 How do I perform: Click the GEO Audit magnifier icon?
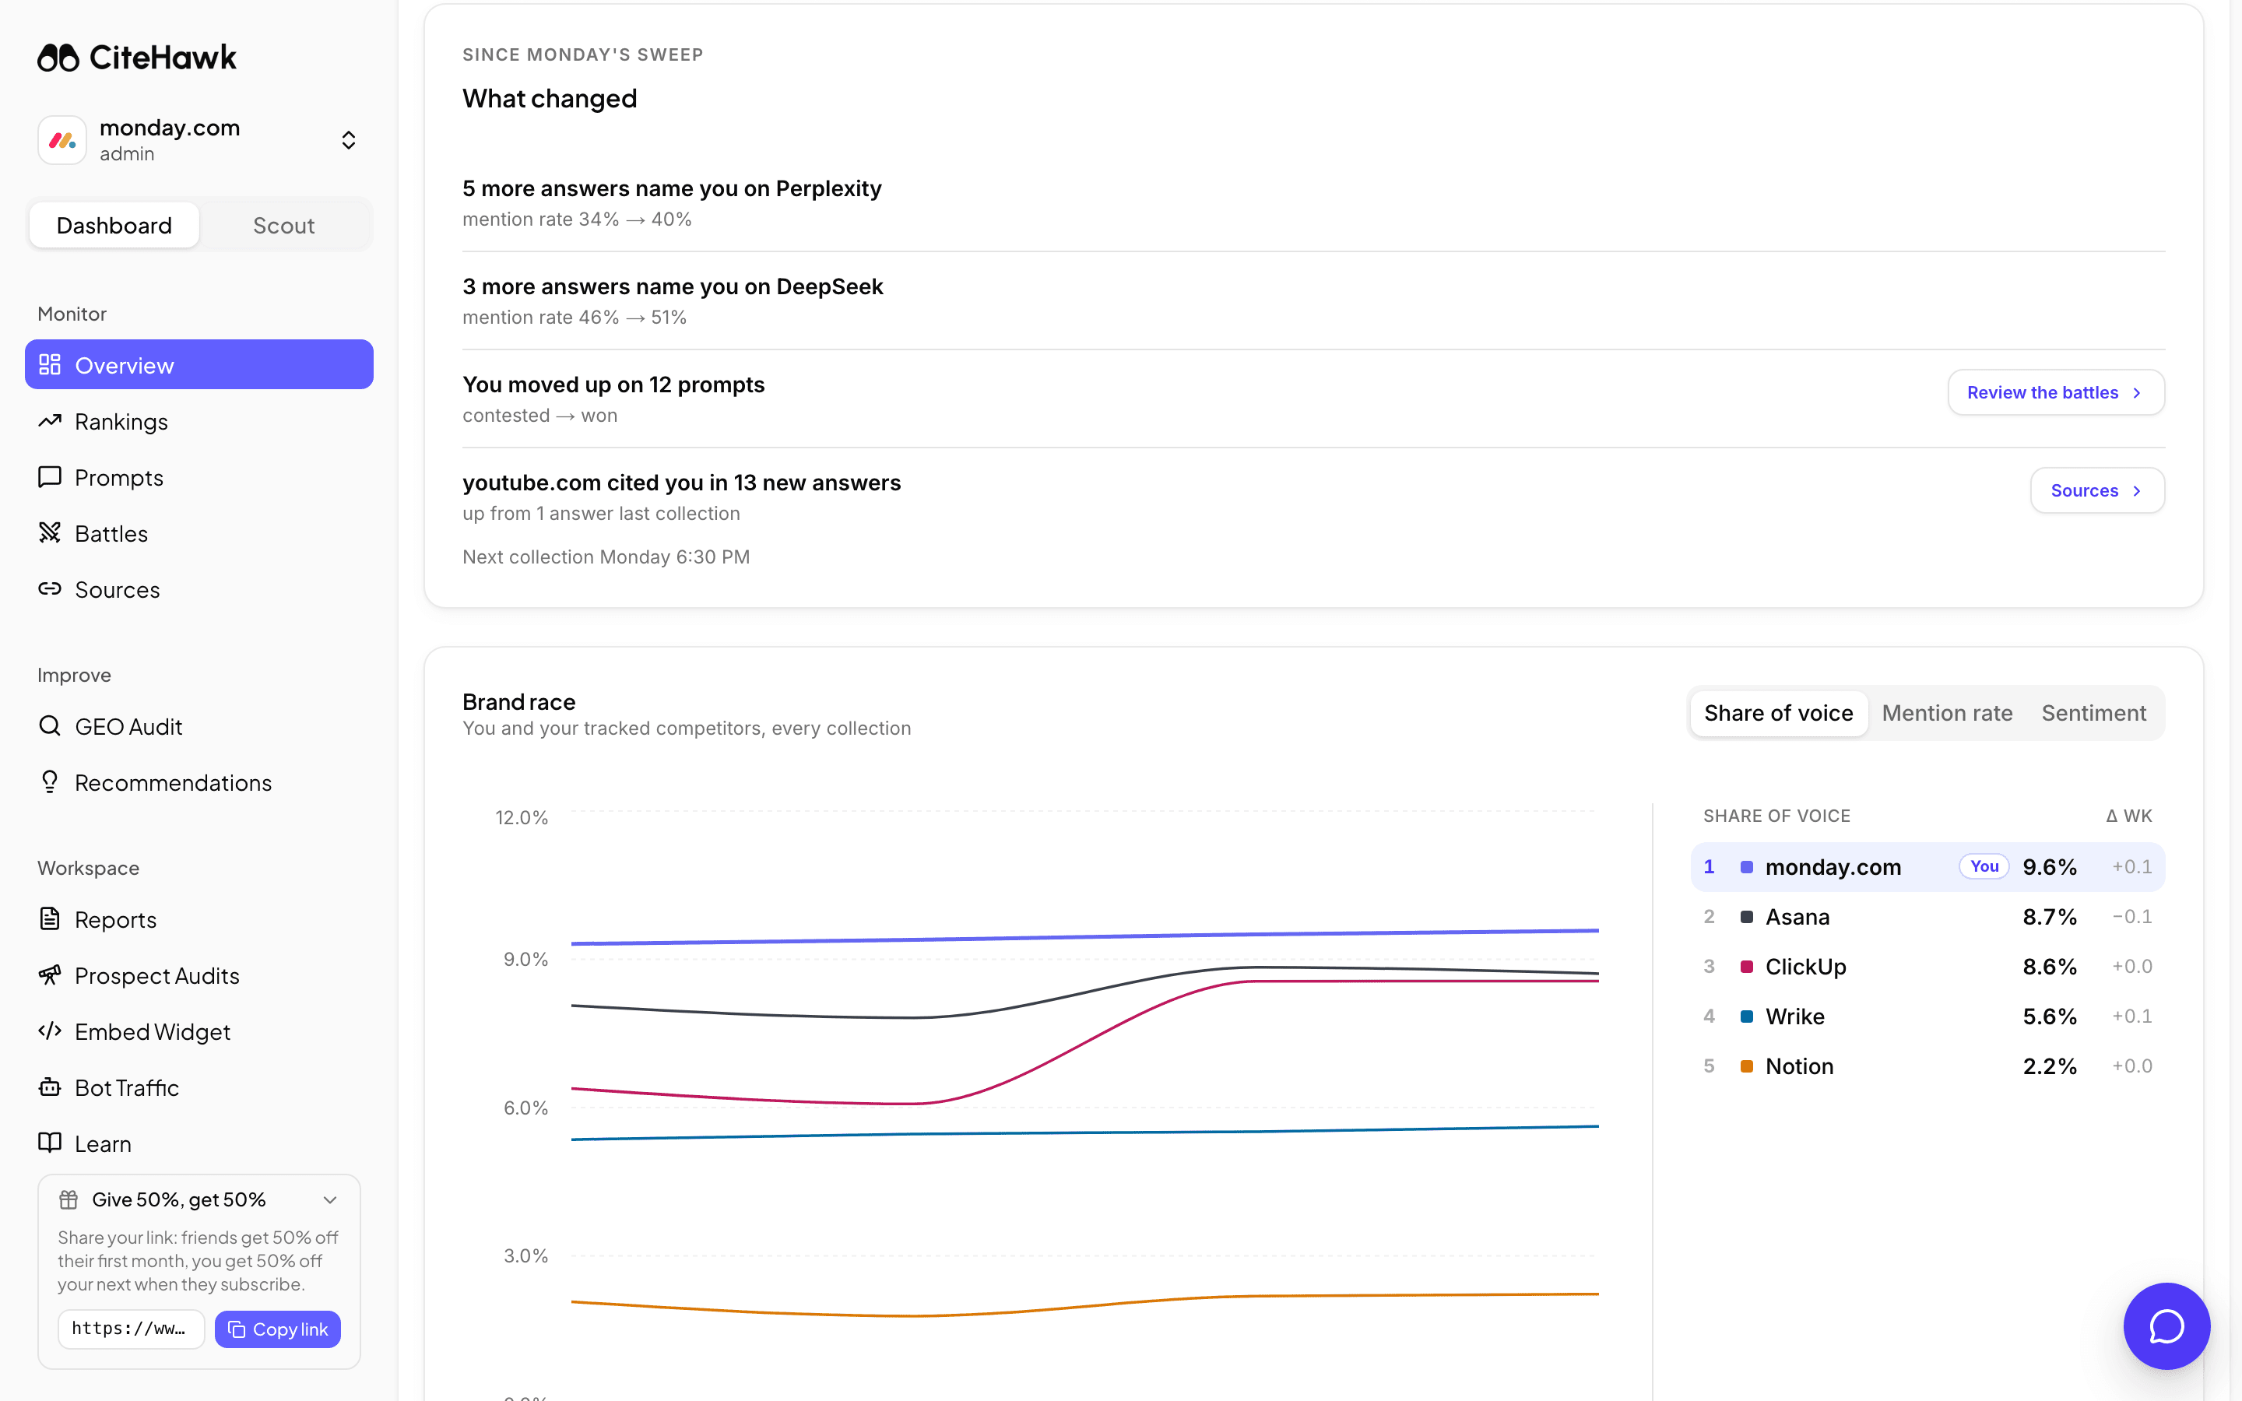[50, 726]
